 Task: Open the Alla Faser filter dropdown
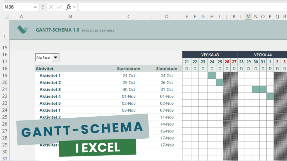click(55, 57)
